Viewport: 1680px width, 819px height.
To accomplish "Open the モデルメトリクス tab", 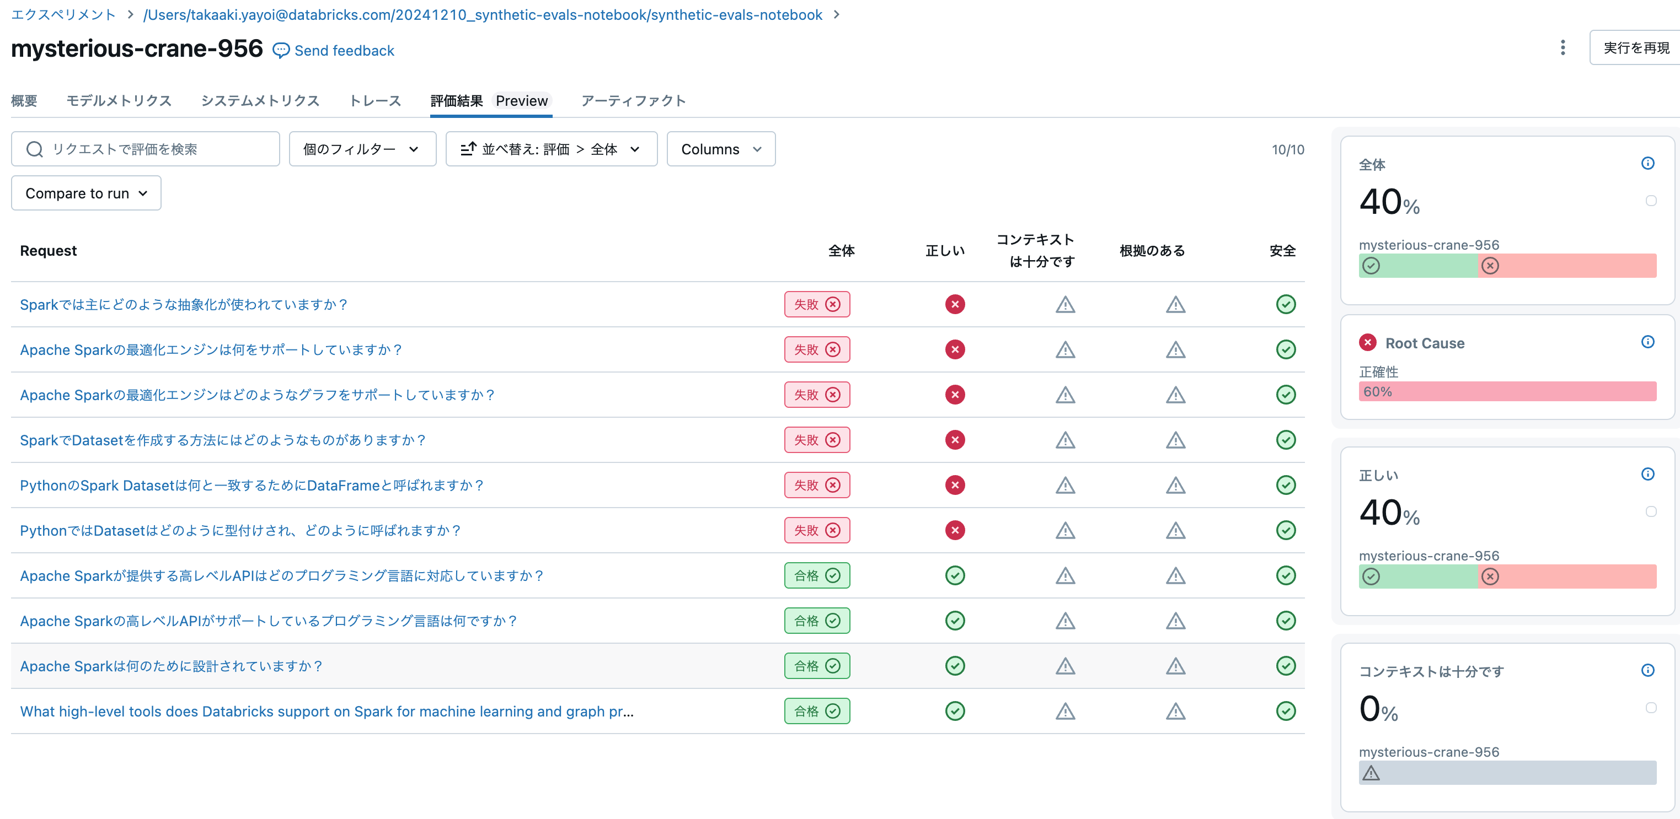I will pos(119,101).
